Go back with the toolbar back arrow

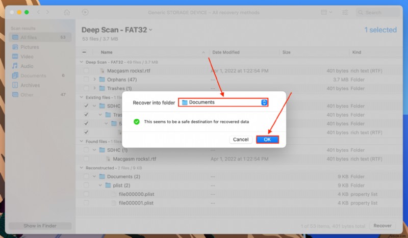(x=38, y=12)
